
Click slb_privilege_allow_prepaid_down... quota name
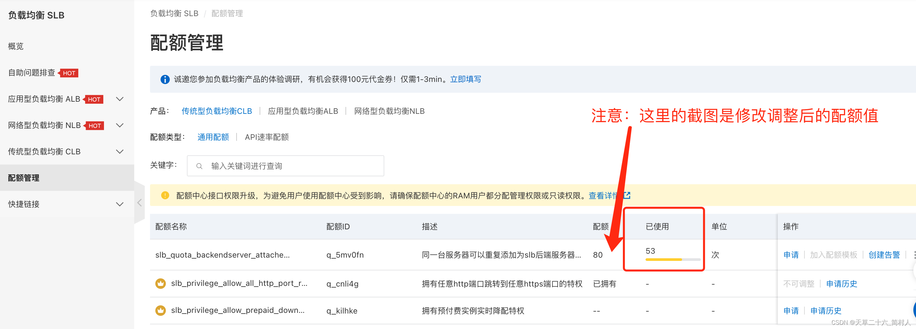[x=238, y=311]
